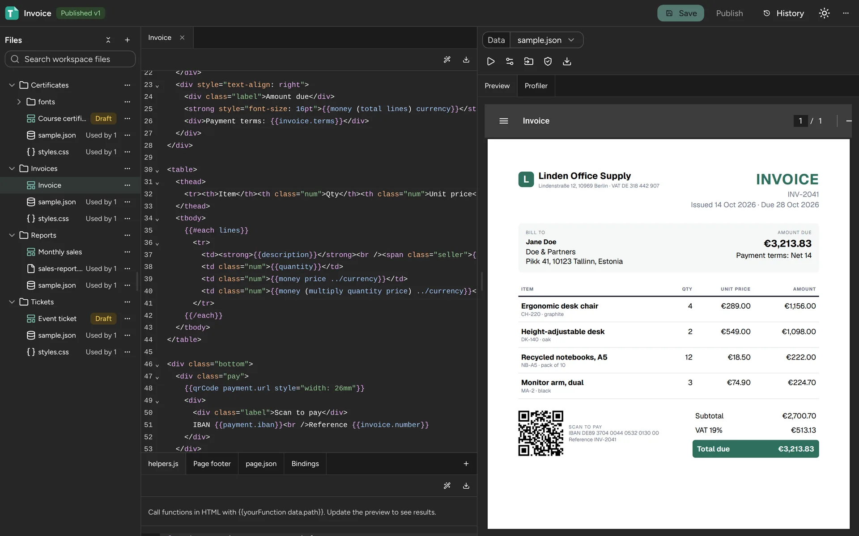Open the Bindings tab
The width and height of the screenshot is (859, 536).
(305, 464)
